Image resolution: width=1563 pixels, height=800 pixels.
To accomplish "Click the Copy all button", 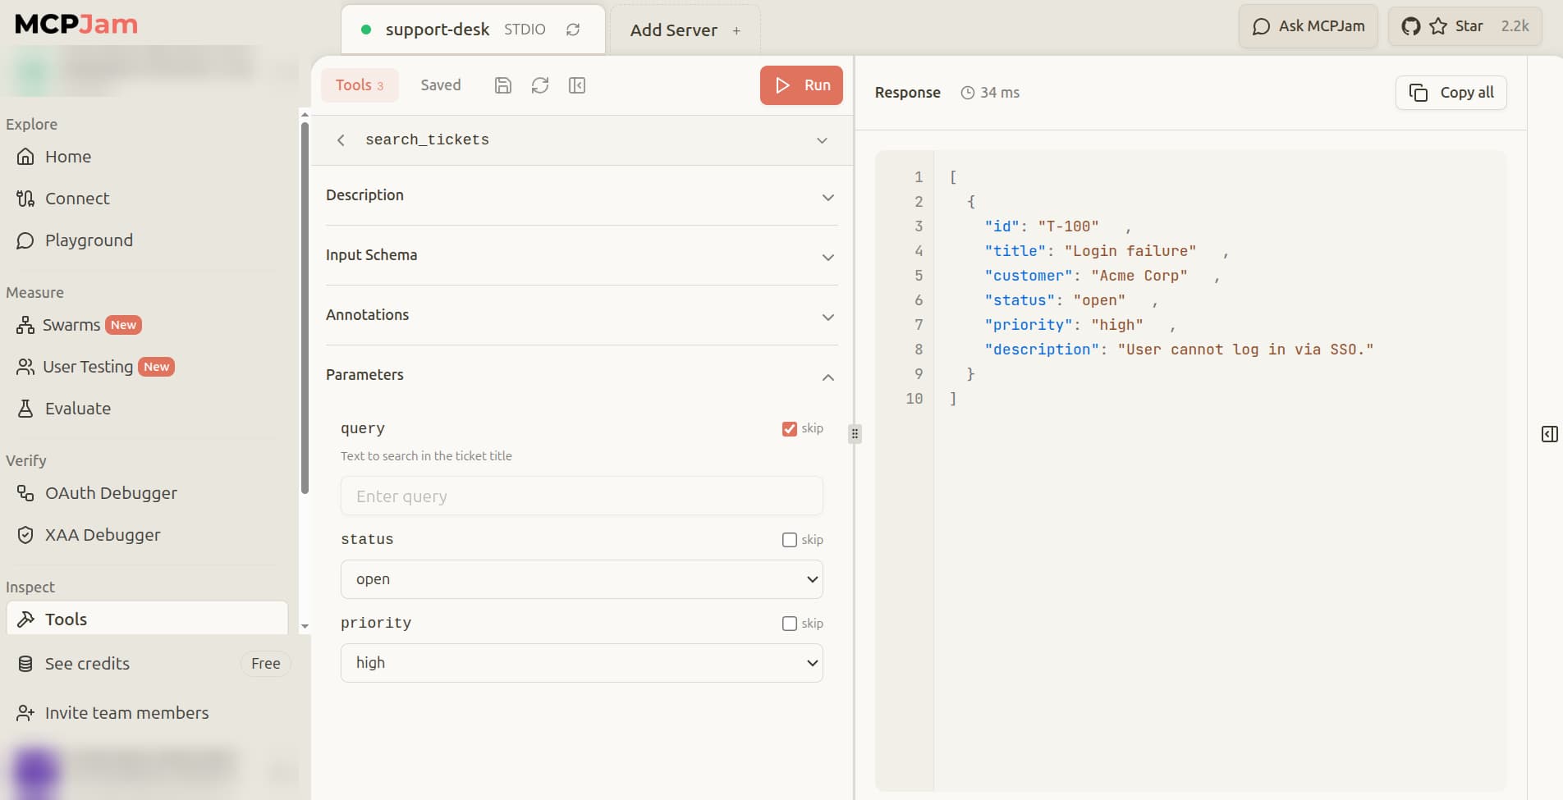I will tap(1451, 93).
